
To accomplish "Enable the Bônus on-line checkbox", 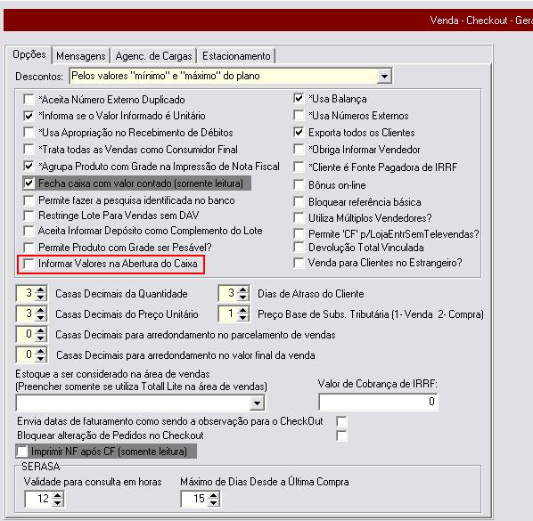I will [299, 185].
